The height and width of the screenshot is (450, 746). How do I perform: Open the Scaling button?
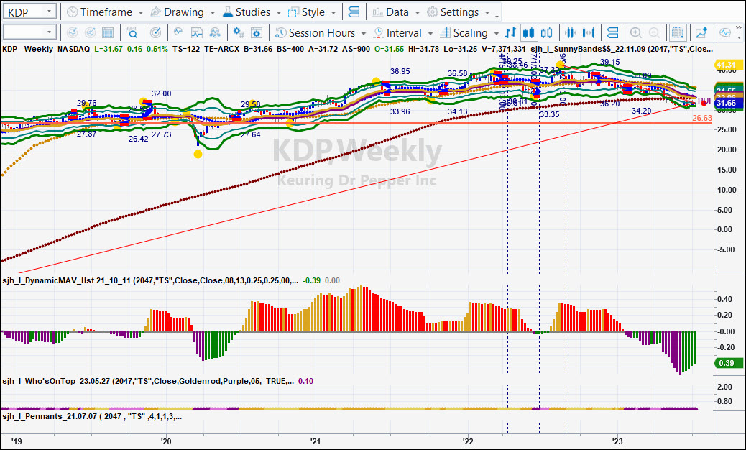coord(464,33)
